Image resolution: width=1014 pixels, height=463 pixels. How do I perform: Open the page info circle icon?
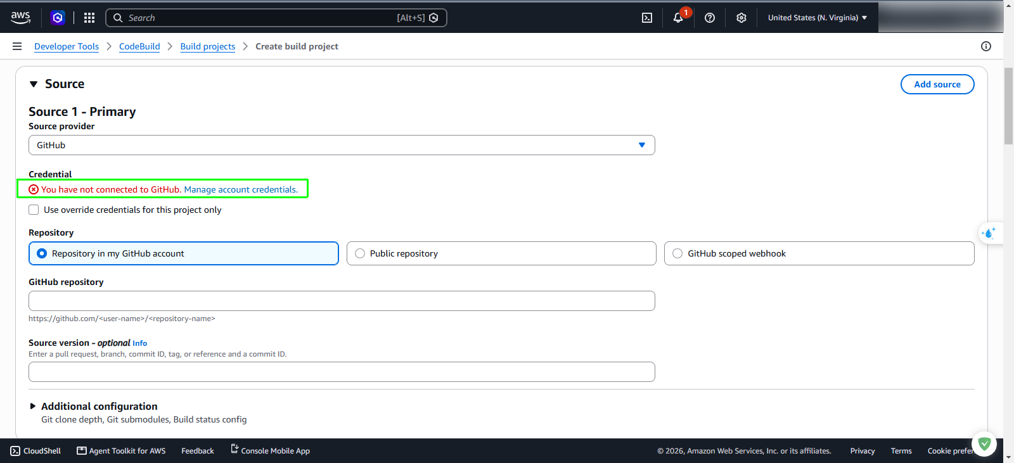coord(986,46)
